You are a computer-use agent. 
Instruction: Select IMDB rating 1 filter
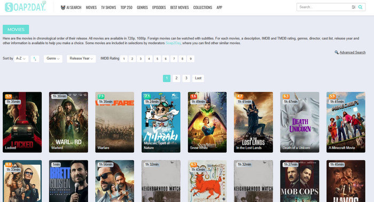tap(124, 59)
